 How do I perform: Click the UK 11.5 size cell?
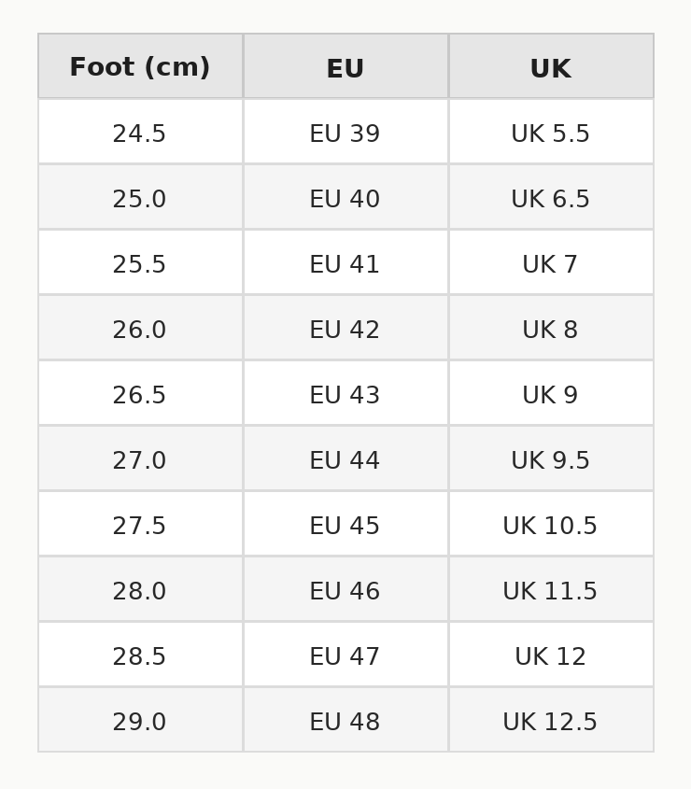[x=550, y=592]
